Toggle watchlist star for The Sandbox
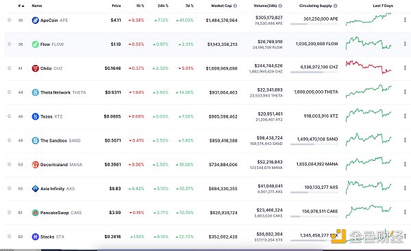This screenshot has width=411, height=251. tap(10, 140)
